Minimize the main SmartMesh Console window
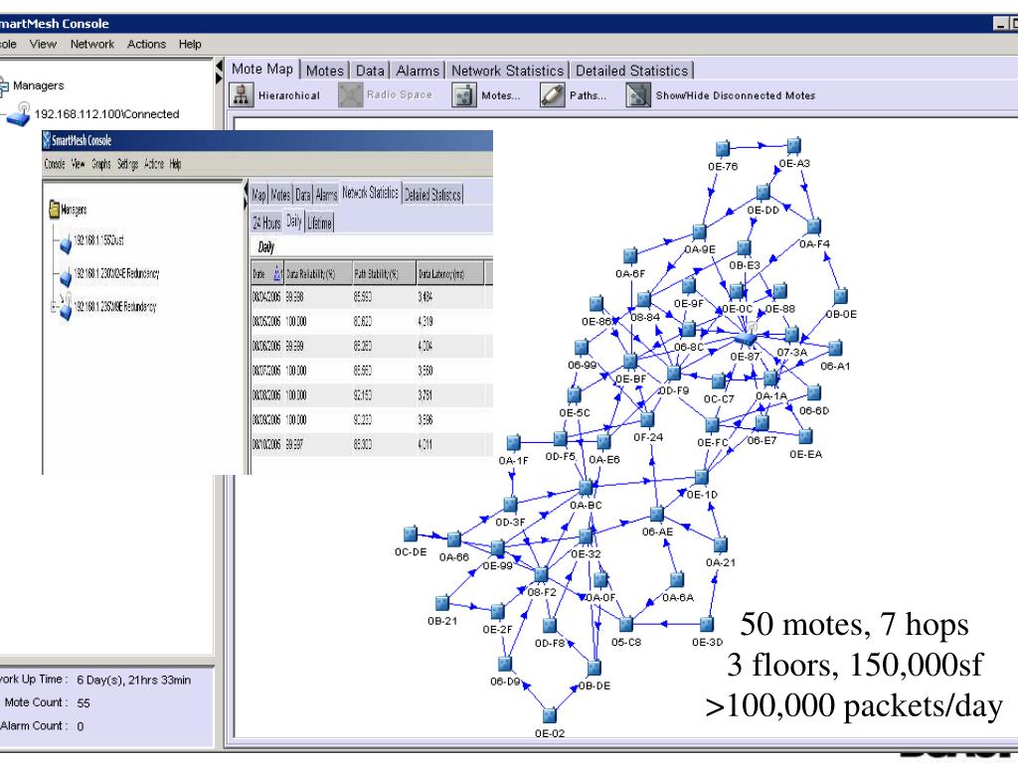The height and width of the screenshot is (763, 1018). pos(1000,24)
